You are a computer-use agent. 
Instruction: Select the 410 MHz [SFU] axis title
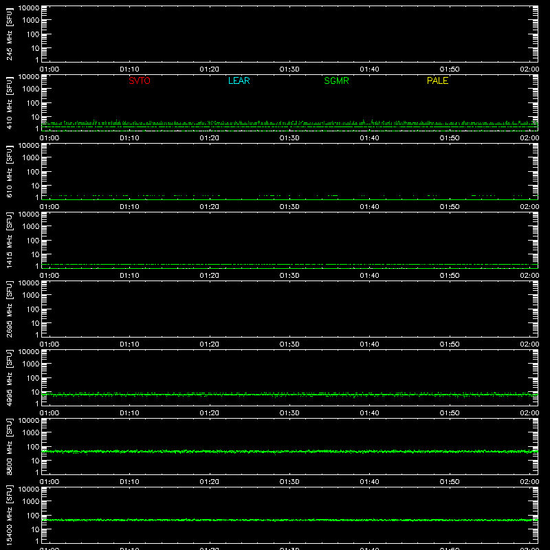pyautogui.click(x=9, y=102)
